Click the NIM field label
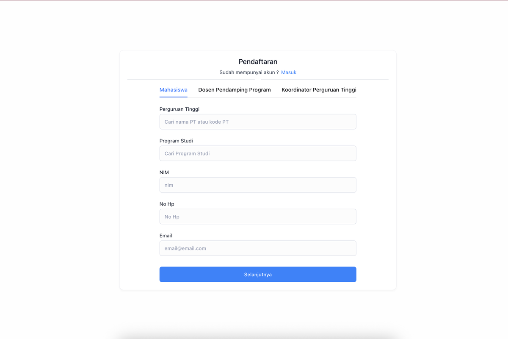Screen dimensions: 508x339 click(x=164, y=172)
